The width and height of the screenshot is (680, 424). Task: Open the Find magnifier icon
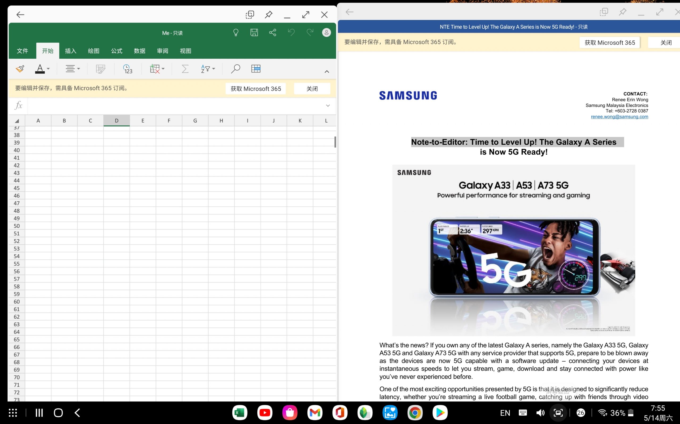point(235,69)
